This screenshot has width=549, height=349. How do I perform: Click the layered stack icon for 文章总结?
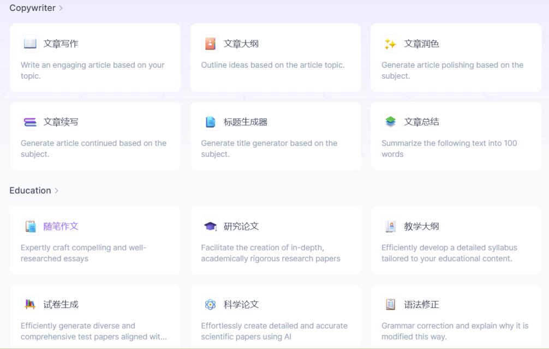(390, 122)
